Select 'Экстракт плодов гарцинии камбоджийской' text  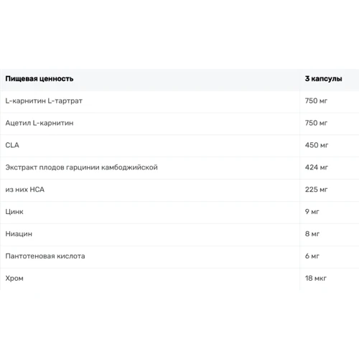pos(81,167)
